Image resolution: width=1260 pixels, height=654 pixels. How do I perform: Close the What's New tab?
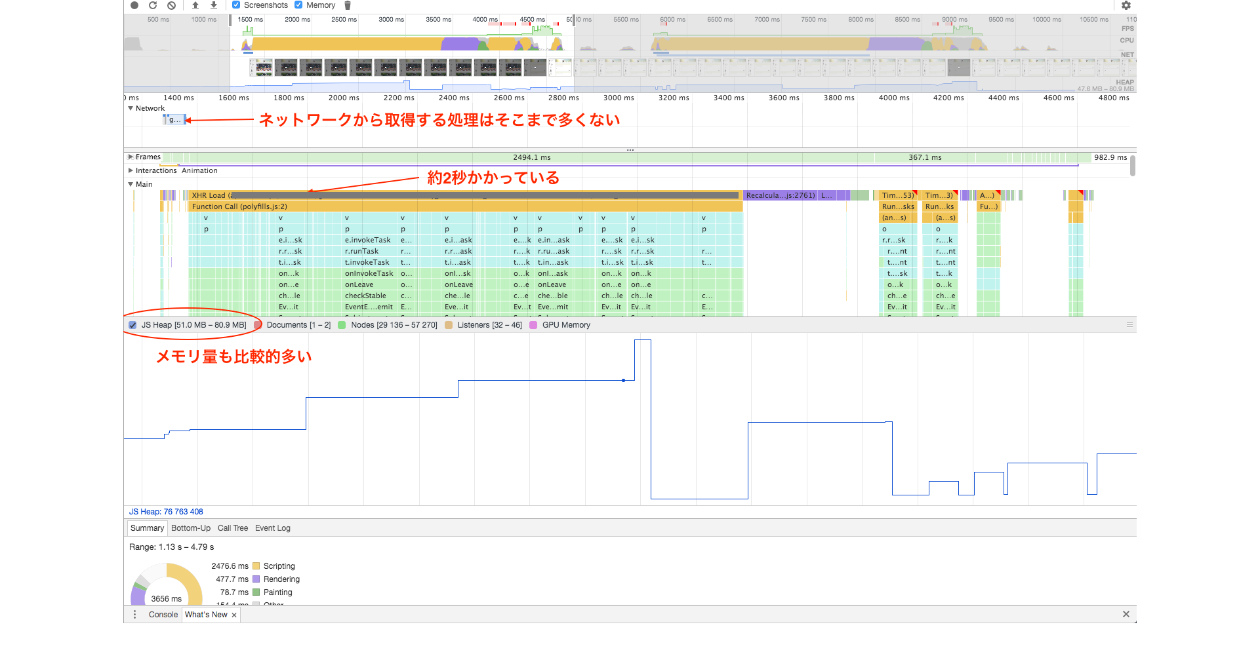[234, 615]
